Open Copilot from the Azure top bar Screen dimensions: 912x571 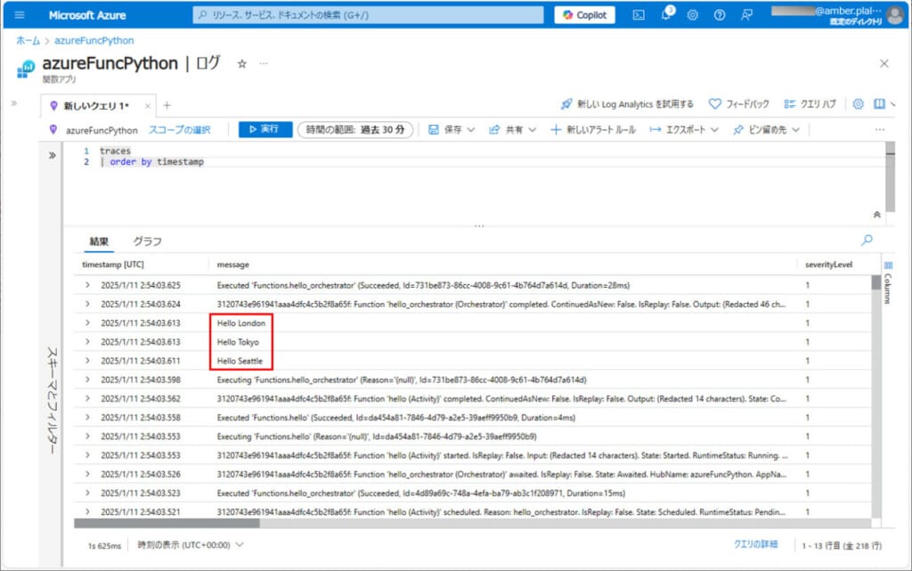(x=583, y=14)
